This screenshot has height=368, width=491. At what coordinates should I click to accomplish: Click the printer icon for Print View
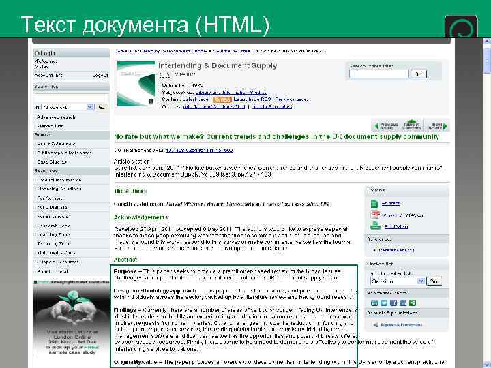pos(375,226)
